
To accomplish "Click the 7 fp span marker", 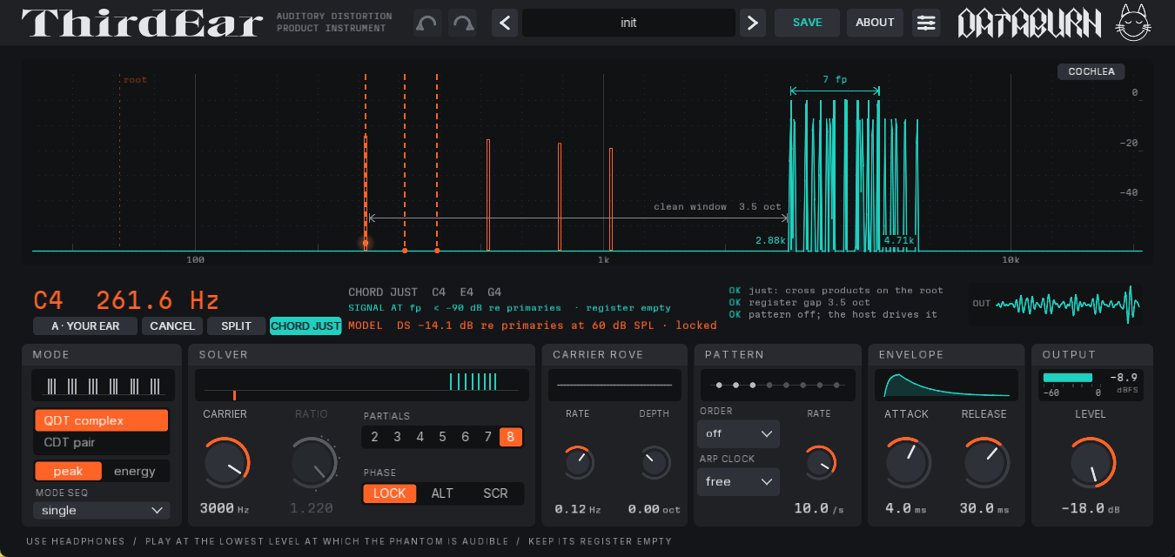I will (x=835, y=85).
